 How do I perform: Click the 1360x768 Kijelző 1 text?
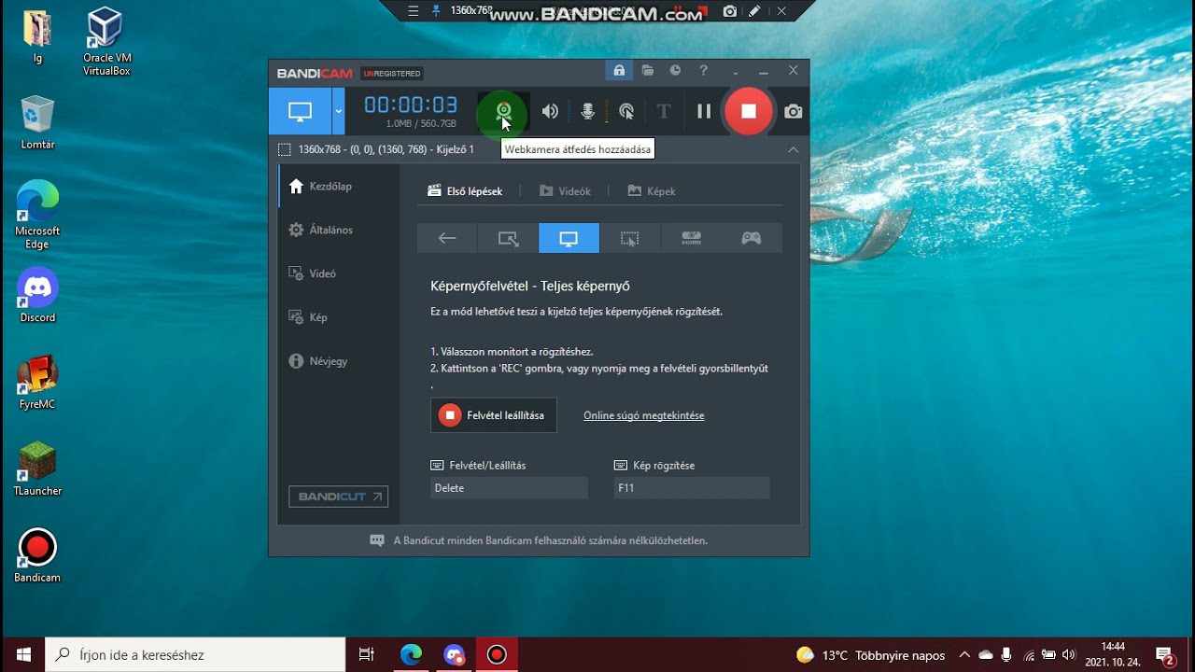point(387,149)
